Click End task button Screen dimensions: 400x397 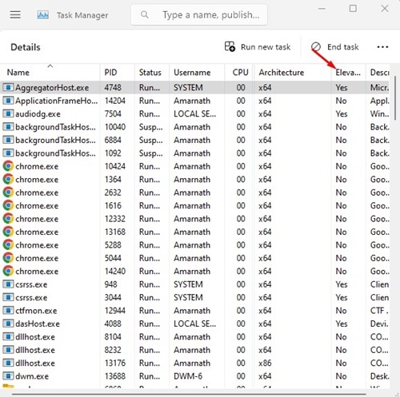(335, 47)
